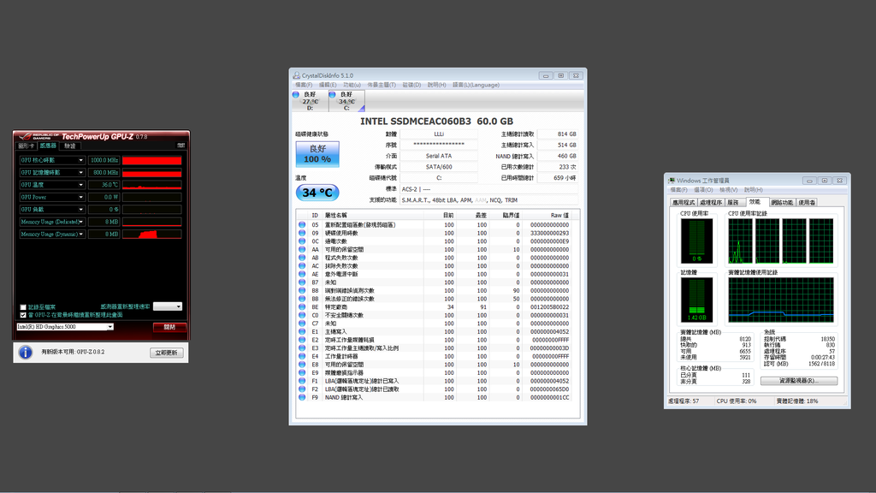Click the 1000.0 MHz GPU core clock value
This screenshot has width=876, height=493.
tap(104, 160)
